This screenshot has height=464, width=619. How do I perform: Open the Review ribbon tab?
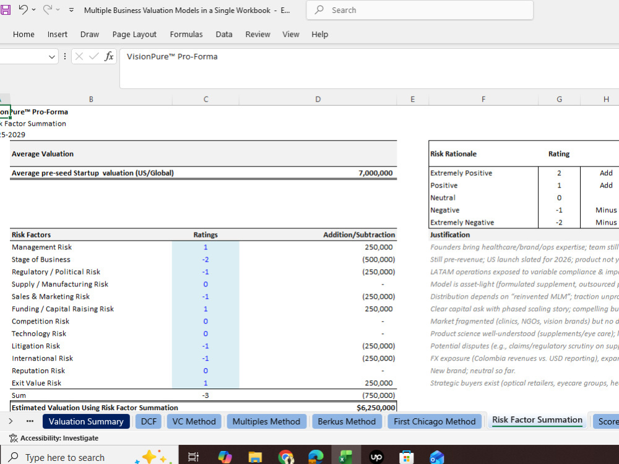coord(258,34)
